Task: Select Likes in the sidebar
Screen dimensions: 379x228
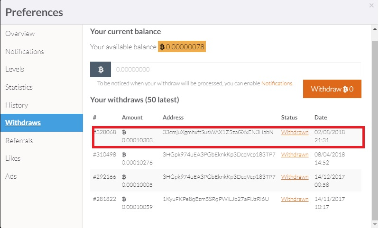Action: click(x=13, y=158)
